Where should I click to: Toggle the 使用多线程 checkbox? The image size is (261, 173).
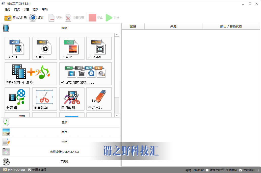click(30, 170)
